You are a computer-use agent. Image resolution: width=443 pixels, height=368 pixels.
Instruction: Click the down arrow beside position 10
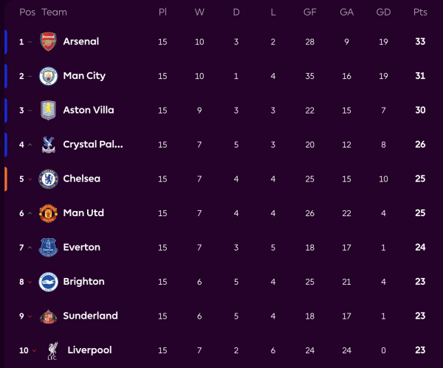(34, 350)
